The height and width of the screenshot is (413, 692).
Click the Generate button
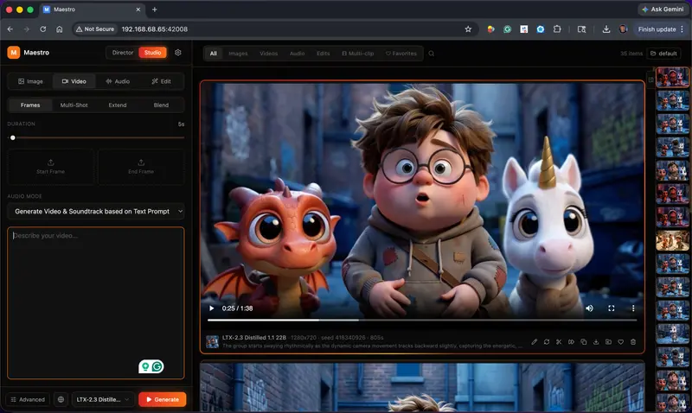[163, 399]
